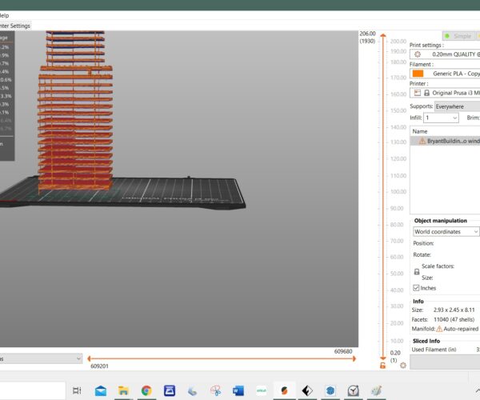Viewport: 480px width, 400px height.
Task: Toggle the Inches checkbox
Action: tap(417, 287)
